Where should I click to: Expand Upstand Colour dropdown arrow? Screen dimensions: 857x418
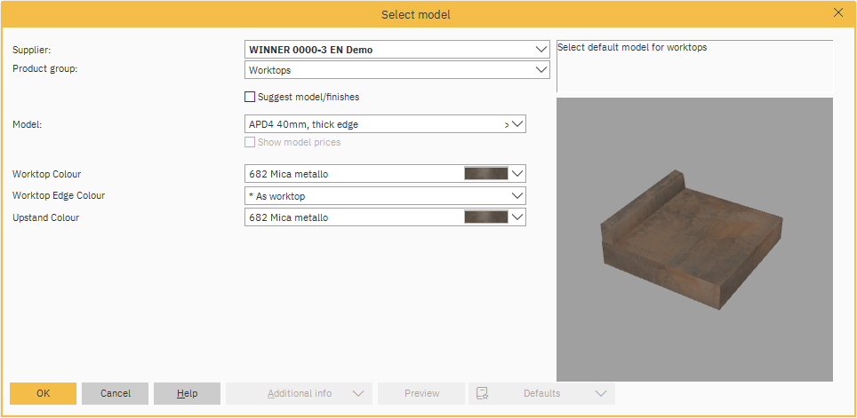(517, 217)
